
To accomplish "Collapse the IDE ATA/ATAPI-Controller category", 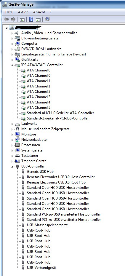I will [12, 65].
